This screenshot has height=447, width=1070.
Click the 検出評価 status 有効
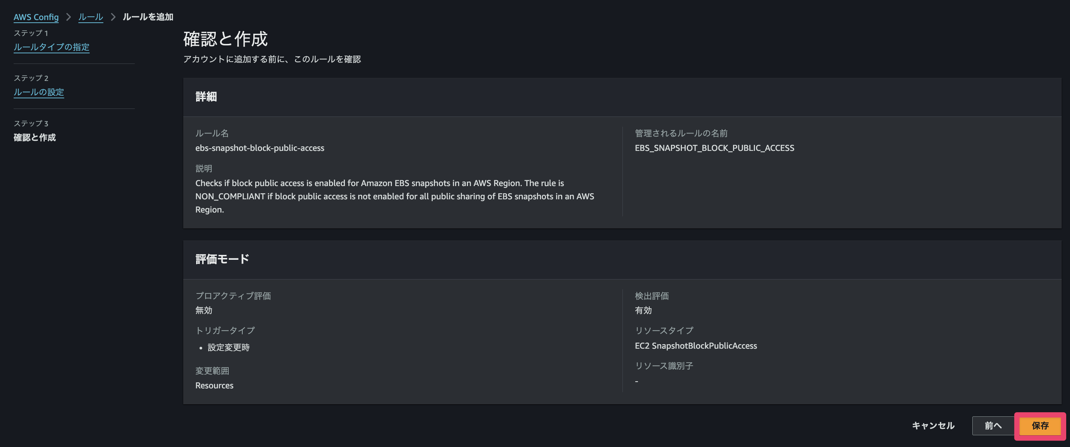(643, 310)
